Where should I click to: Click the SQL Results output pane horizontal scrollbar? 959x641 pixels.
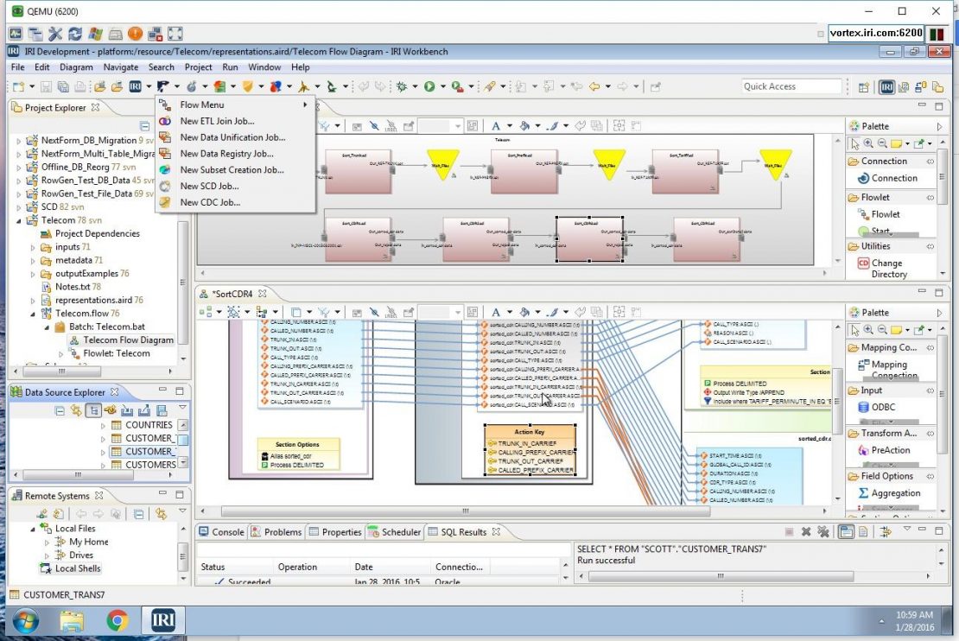point(721,576)
